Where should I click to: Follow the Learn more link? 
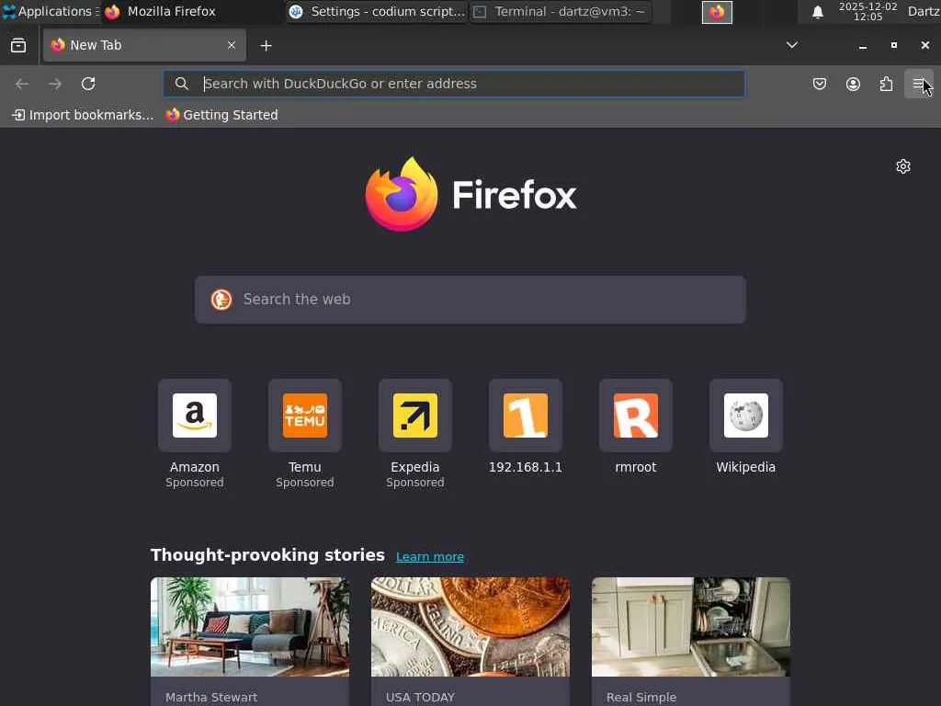(x=430, y=556)
